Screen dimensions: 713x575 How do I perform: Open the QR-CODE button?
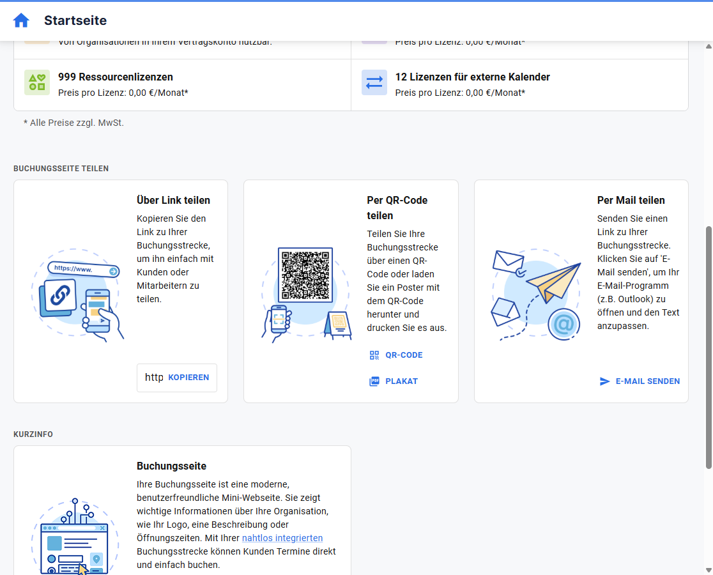coord(396,355)
